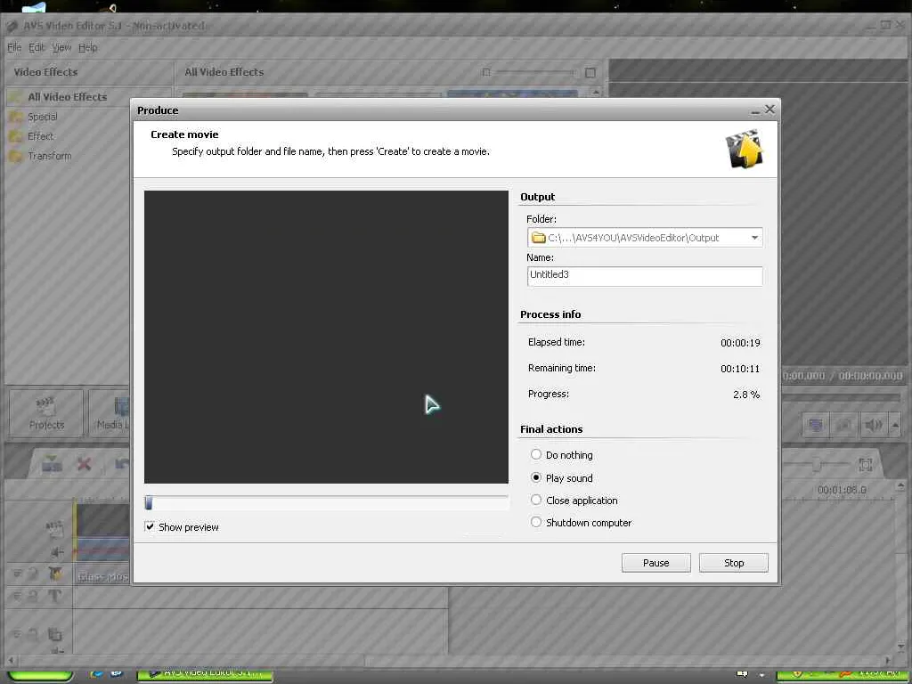Screen dimensions: 912x684
Task: Click the first quick launch taskbar icon
Action: tap(97, 674)
